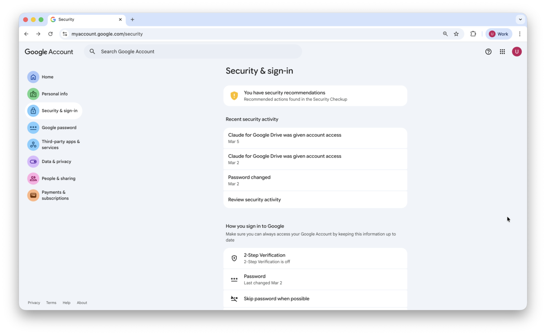Open the Privacy footer link
The height and width of the screenshot is (335, 546).
pos(34,302)
